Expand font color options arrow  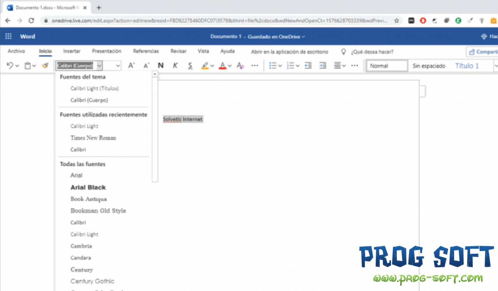coord(230,66)
